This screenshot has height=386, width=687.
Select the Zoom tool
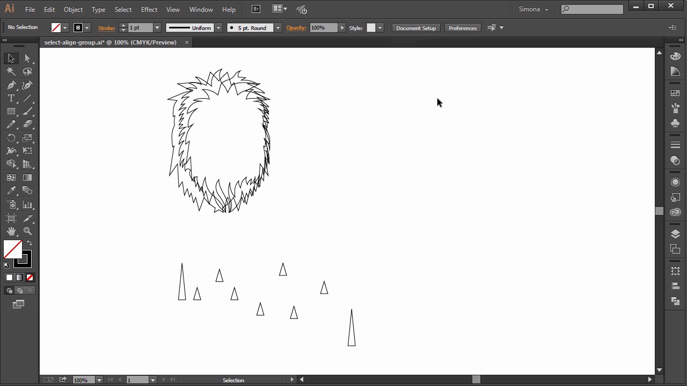pos(27,232)
